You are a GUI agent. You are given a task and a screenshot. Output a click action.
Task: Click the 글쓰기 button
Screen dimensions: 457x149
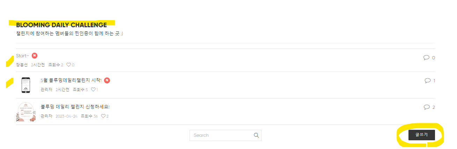(422, 135)
